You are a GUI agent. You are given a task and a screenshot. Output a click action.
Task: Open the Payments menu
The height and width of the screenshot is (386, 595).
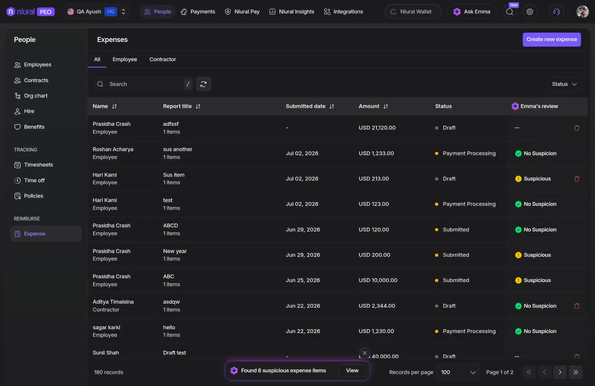tap(198, 12)
